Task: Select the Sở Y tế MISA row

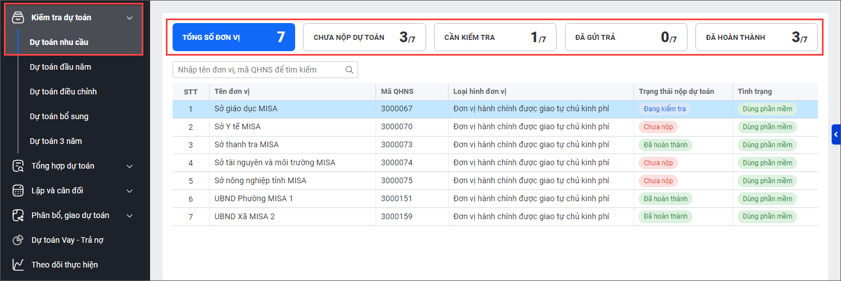Action: click(237, 127)
